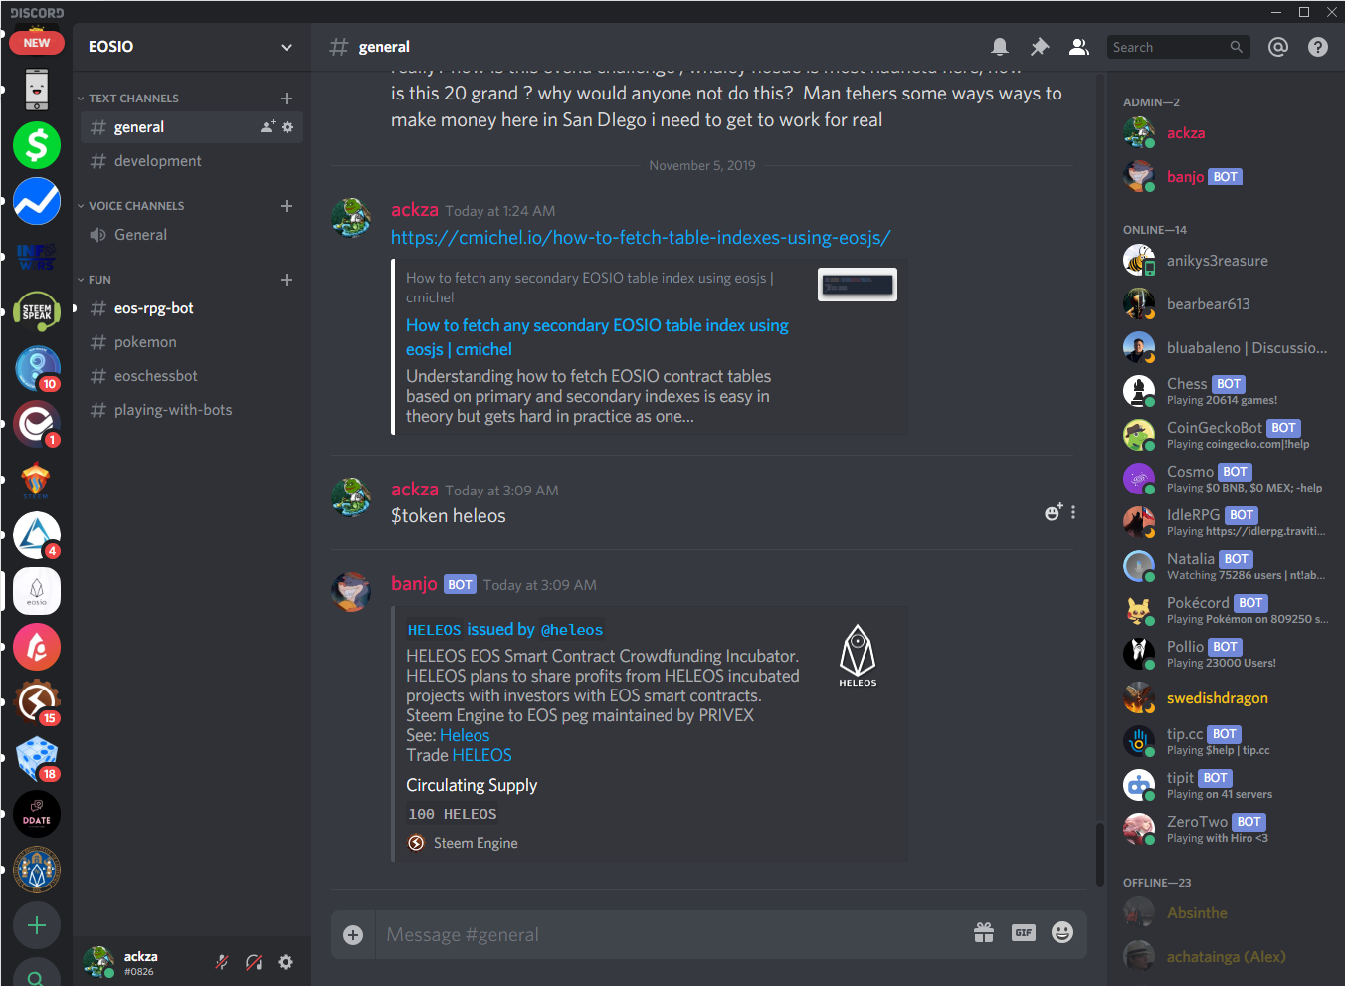
Task: Open playing-with-bots channel
Action: [x=190, y=410]
